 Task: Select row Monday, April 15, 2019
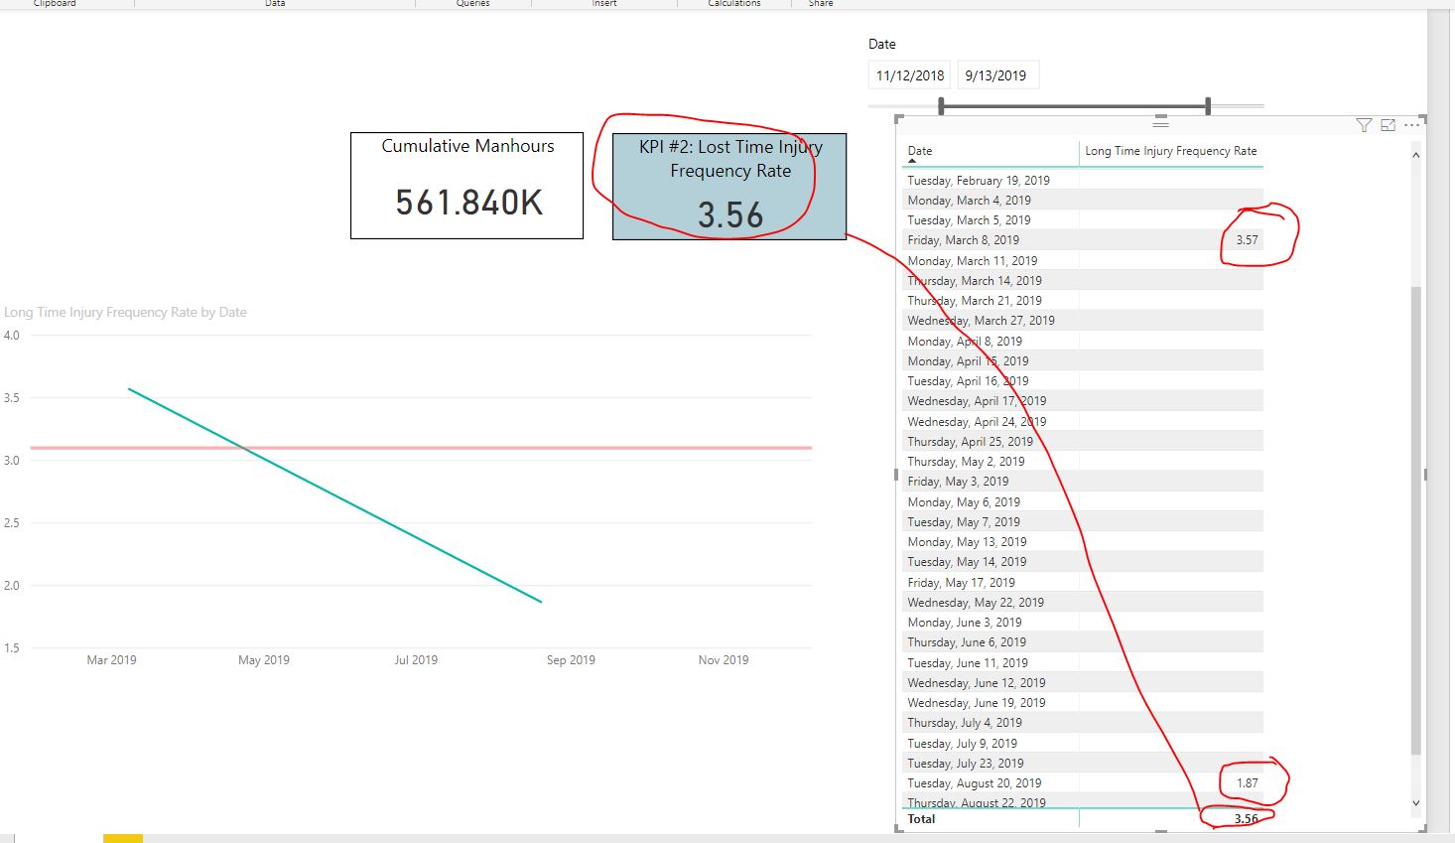coord(1084,361)
